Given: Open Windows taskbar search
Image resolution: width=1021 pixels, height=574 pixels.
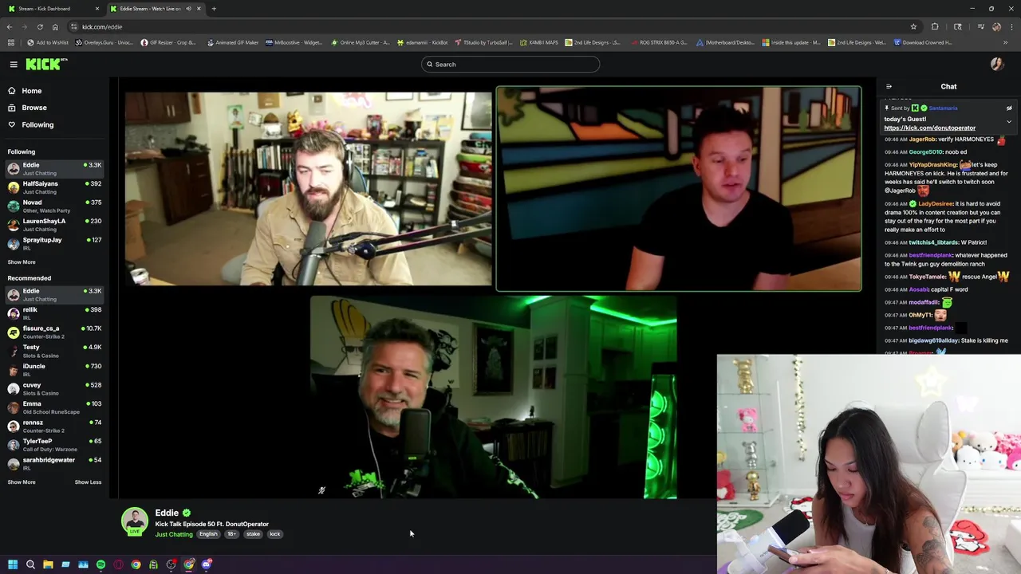Looking at the screenshot, I should click(30, 564).
